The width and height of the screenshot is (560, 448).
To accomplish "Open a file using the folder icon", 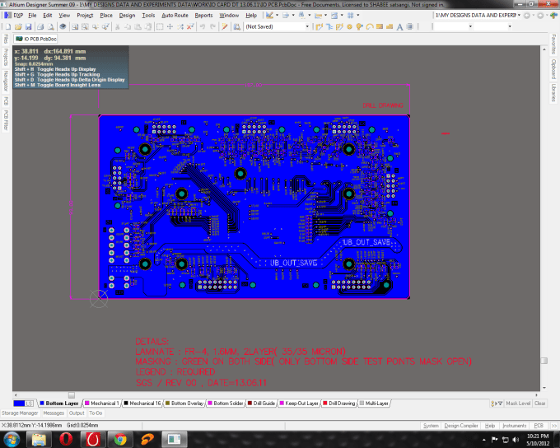I will (x=18, y=27).
